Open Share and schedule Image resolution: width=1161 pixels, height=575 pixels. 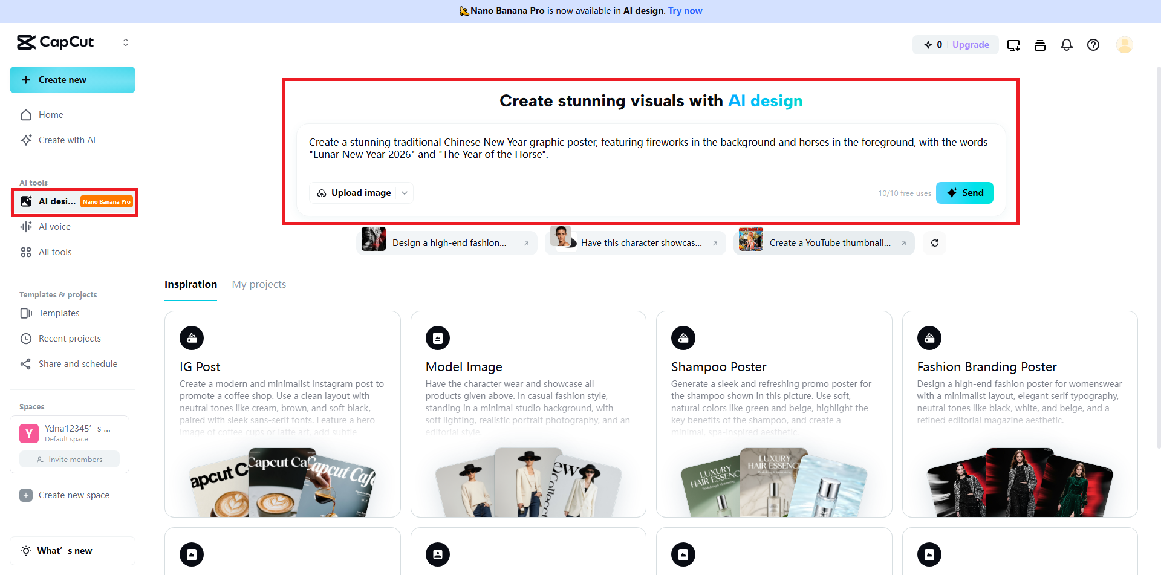pyautogui.click(x=77, y=363)
